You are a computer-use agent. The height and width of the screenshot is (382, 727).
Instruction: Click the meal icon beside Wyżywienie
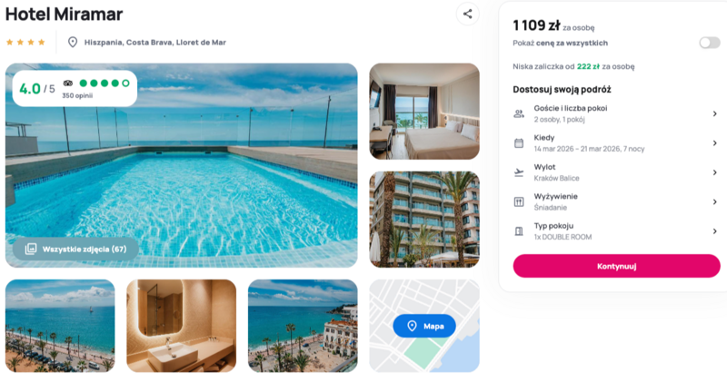(519, 201)
